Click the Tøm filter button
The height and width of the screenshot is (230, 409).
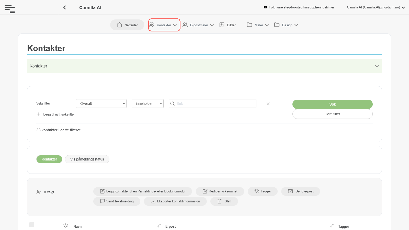(x=333, y=114)
